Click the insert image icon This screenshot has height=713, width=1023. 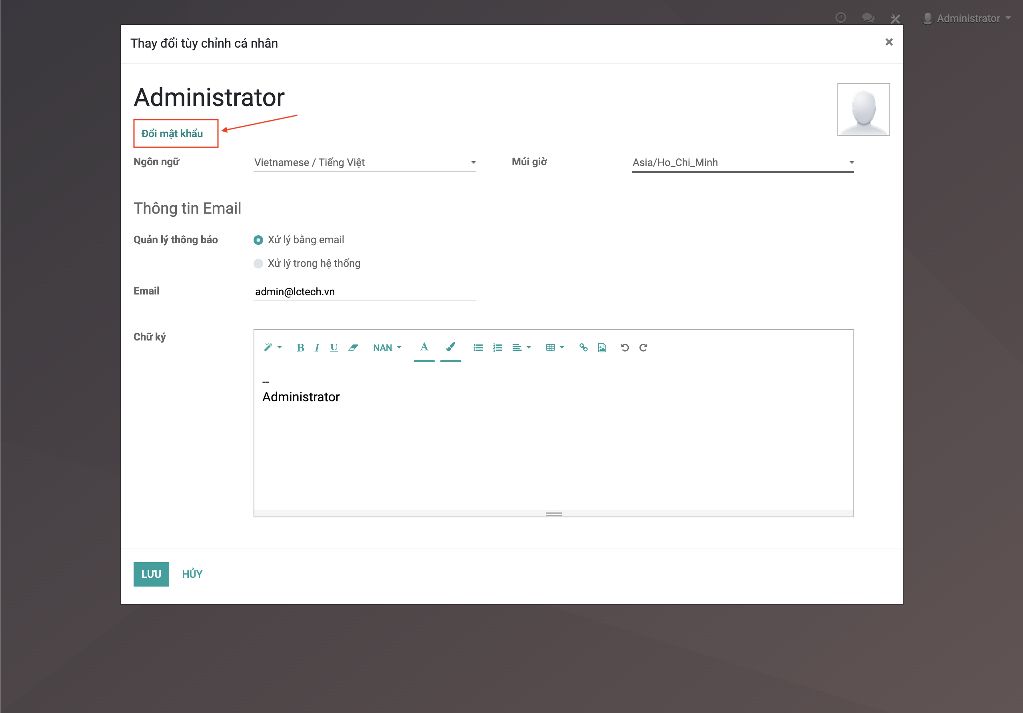coord(602,348)
